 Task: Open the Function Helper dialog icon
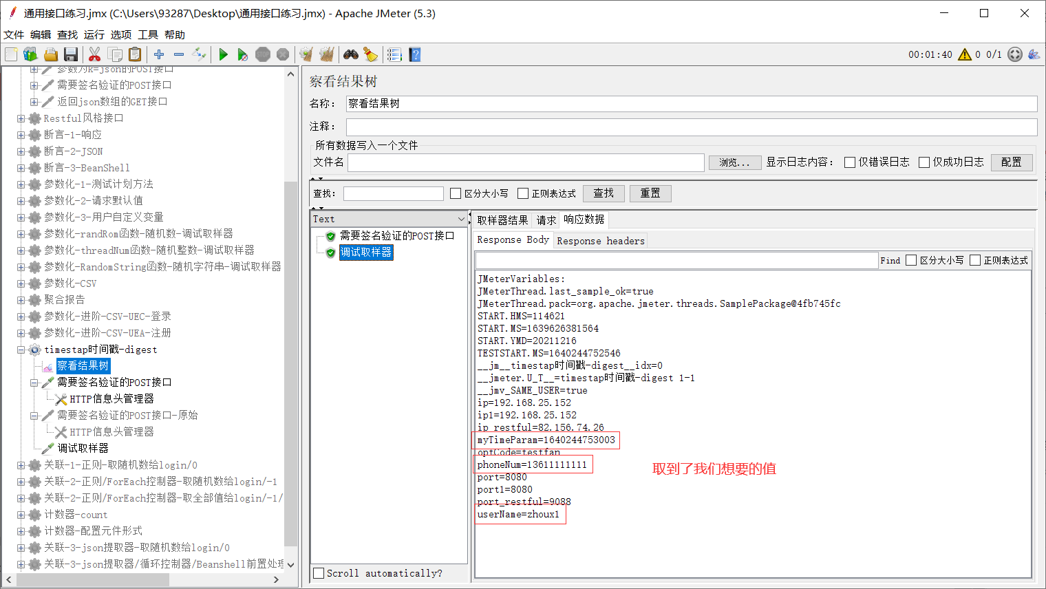[x=394, y=54]
